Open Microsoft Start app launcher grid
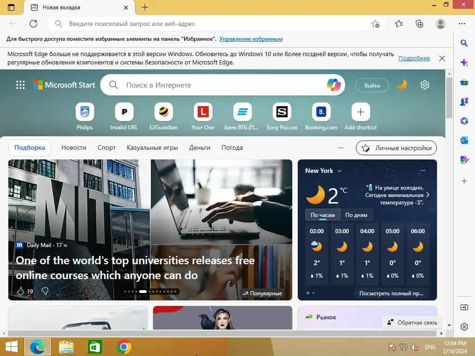475x356 pixels. point(20,85)
